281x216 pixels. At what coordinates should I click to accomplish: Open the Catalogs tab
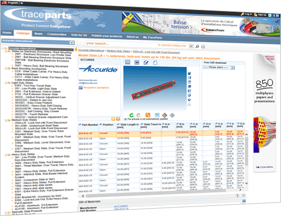22,33
